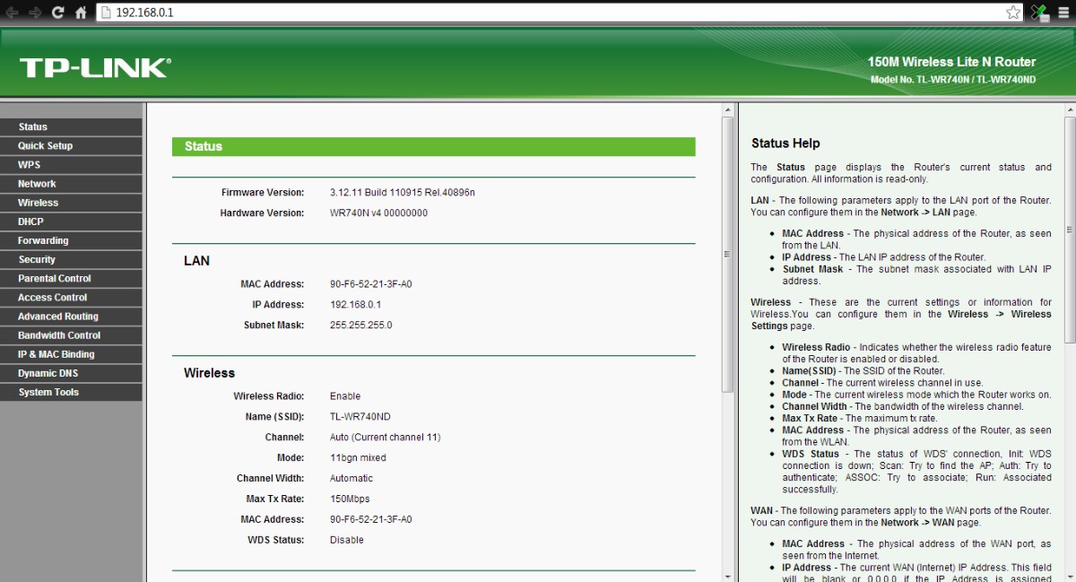Image resolution: width=1076 pixels, height=582 pixels.
Task: Click the browser back arrow
Action: coord(13,12)
